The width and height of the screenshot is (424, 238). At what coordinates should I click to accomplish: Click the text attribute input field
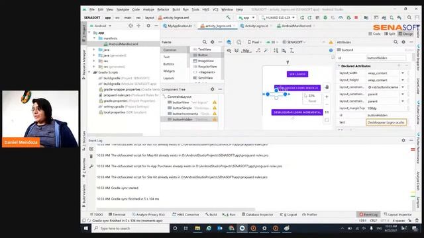[386, 122]
